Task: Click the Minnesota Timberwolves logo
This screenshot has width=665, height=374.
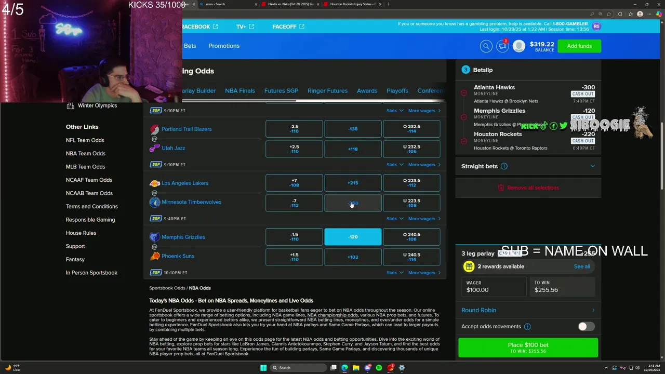Action: pyautogui.click(x=155, y=202)
